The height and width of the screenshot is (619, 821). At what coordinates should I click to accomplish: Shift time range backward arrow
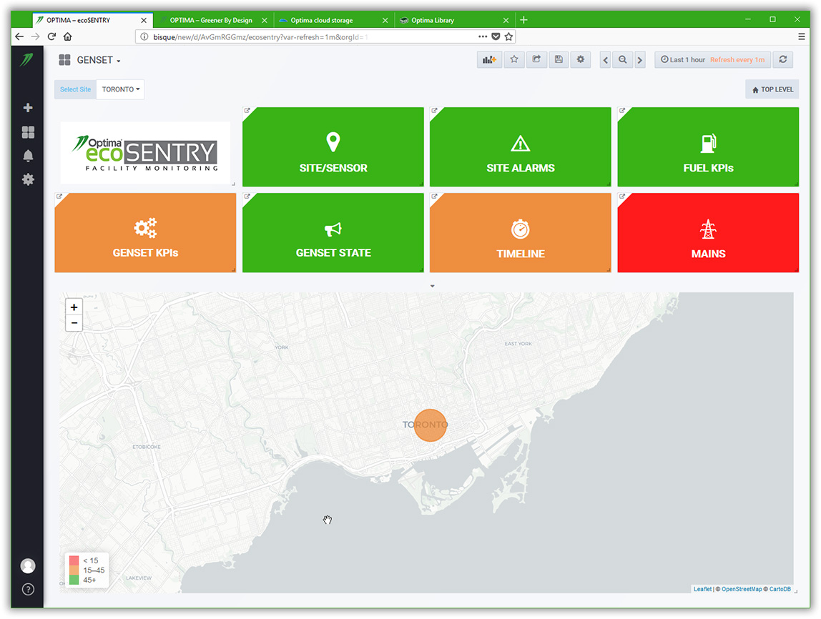(x=605, y=59)
